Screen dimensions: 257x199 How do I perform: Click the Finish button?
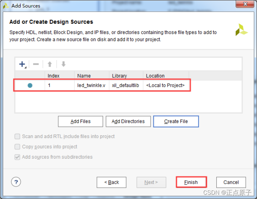coord(191,182)
